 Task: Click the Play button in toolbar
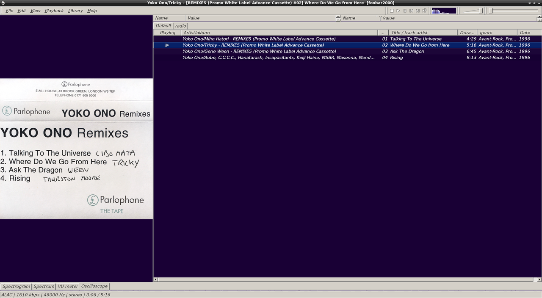398,11
